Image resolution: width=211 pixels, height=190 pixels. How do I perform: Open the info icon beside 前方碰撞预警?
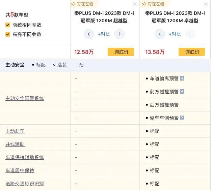click(182, 92)
